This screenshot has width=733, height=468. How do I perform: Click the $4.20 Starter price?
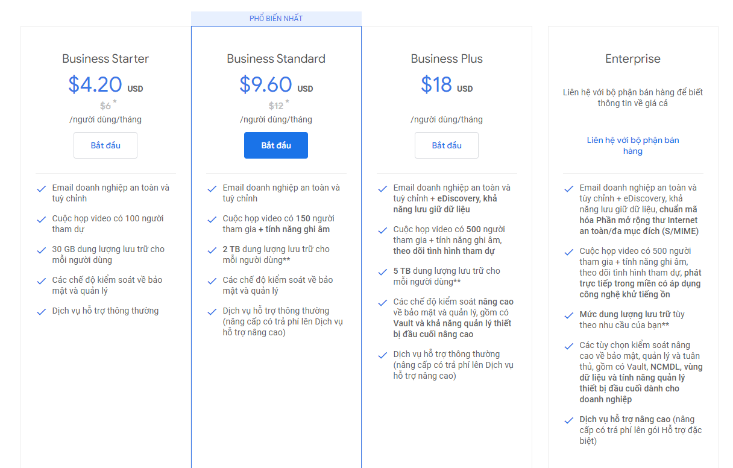[95, 84]
